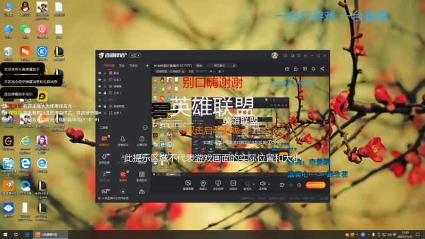425x239 pixels.
Task: Click the 直播伴侣 taskbar button
Action: pyautogui.click(x=50, y=234)
